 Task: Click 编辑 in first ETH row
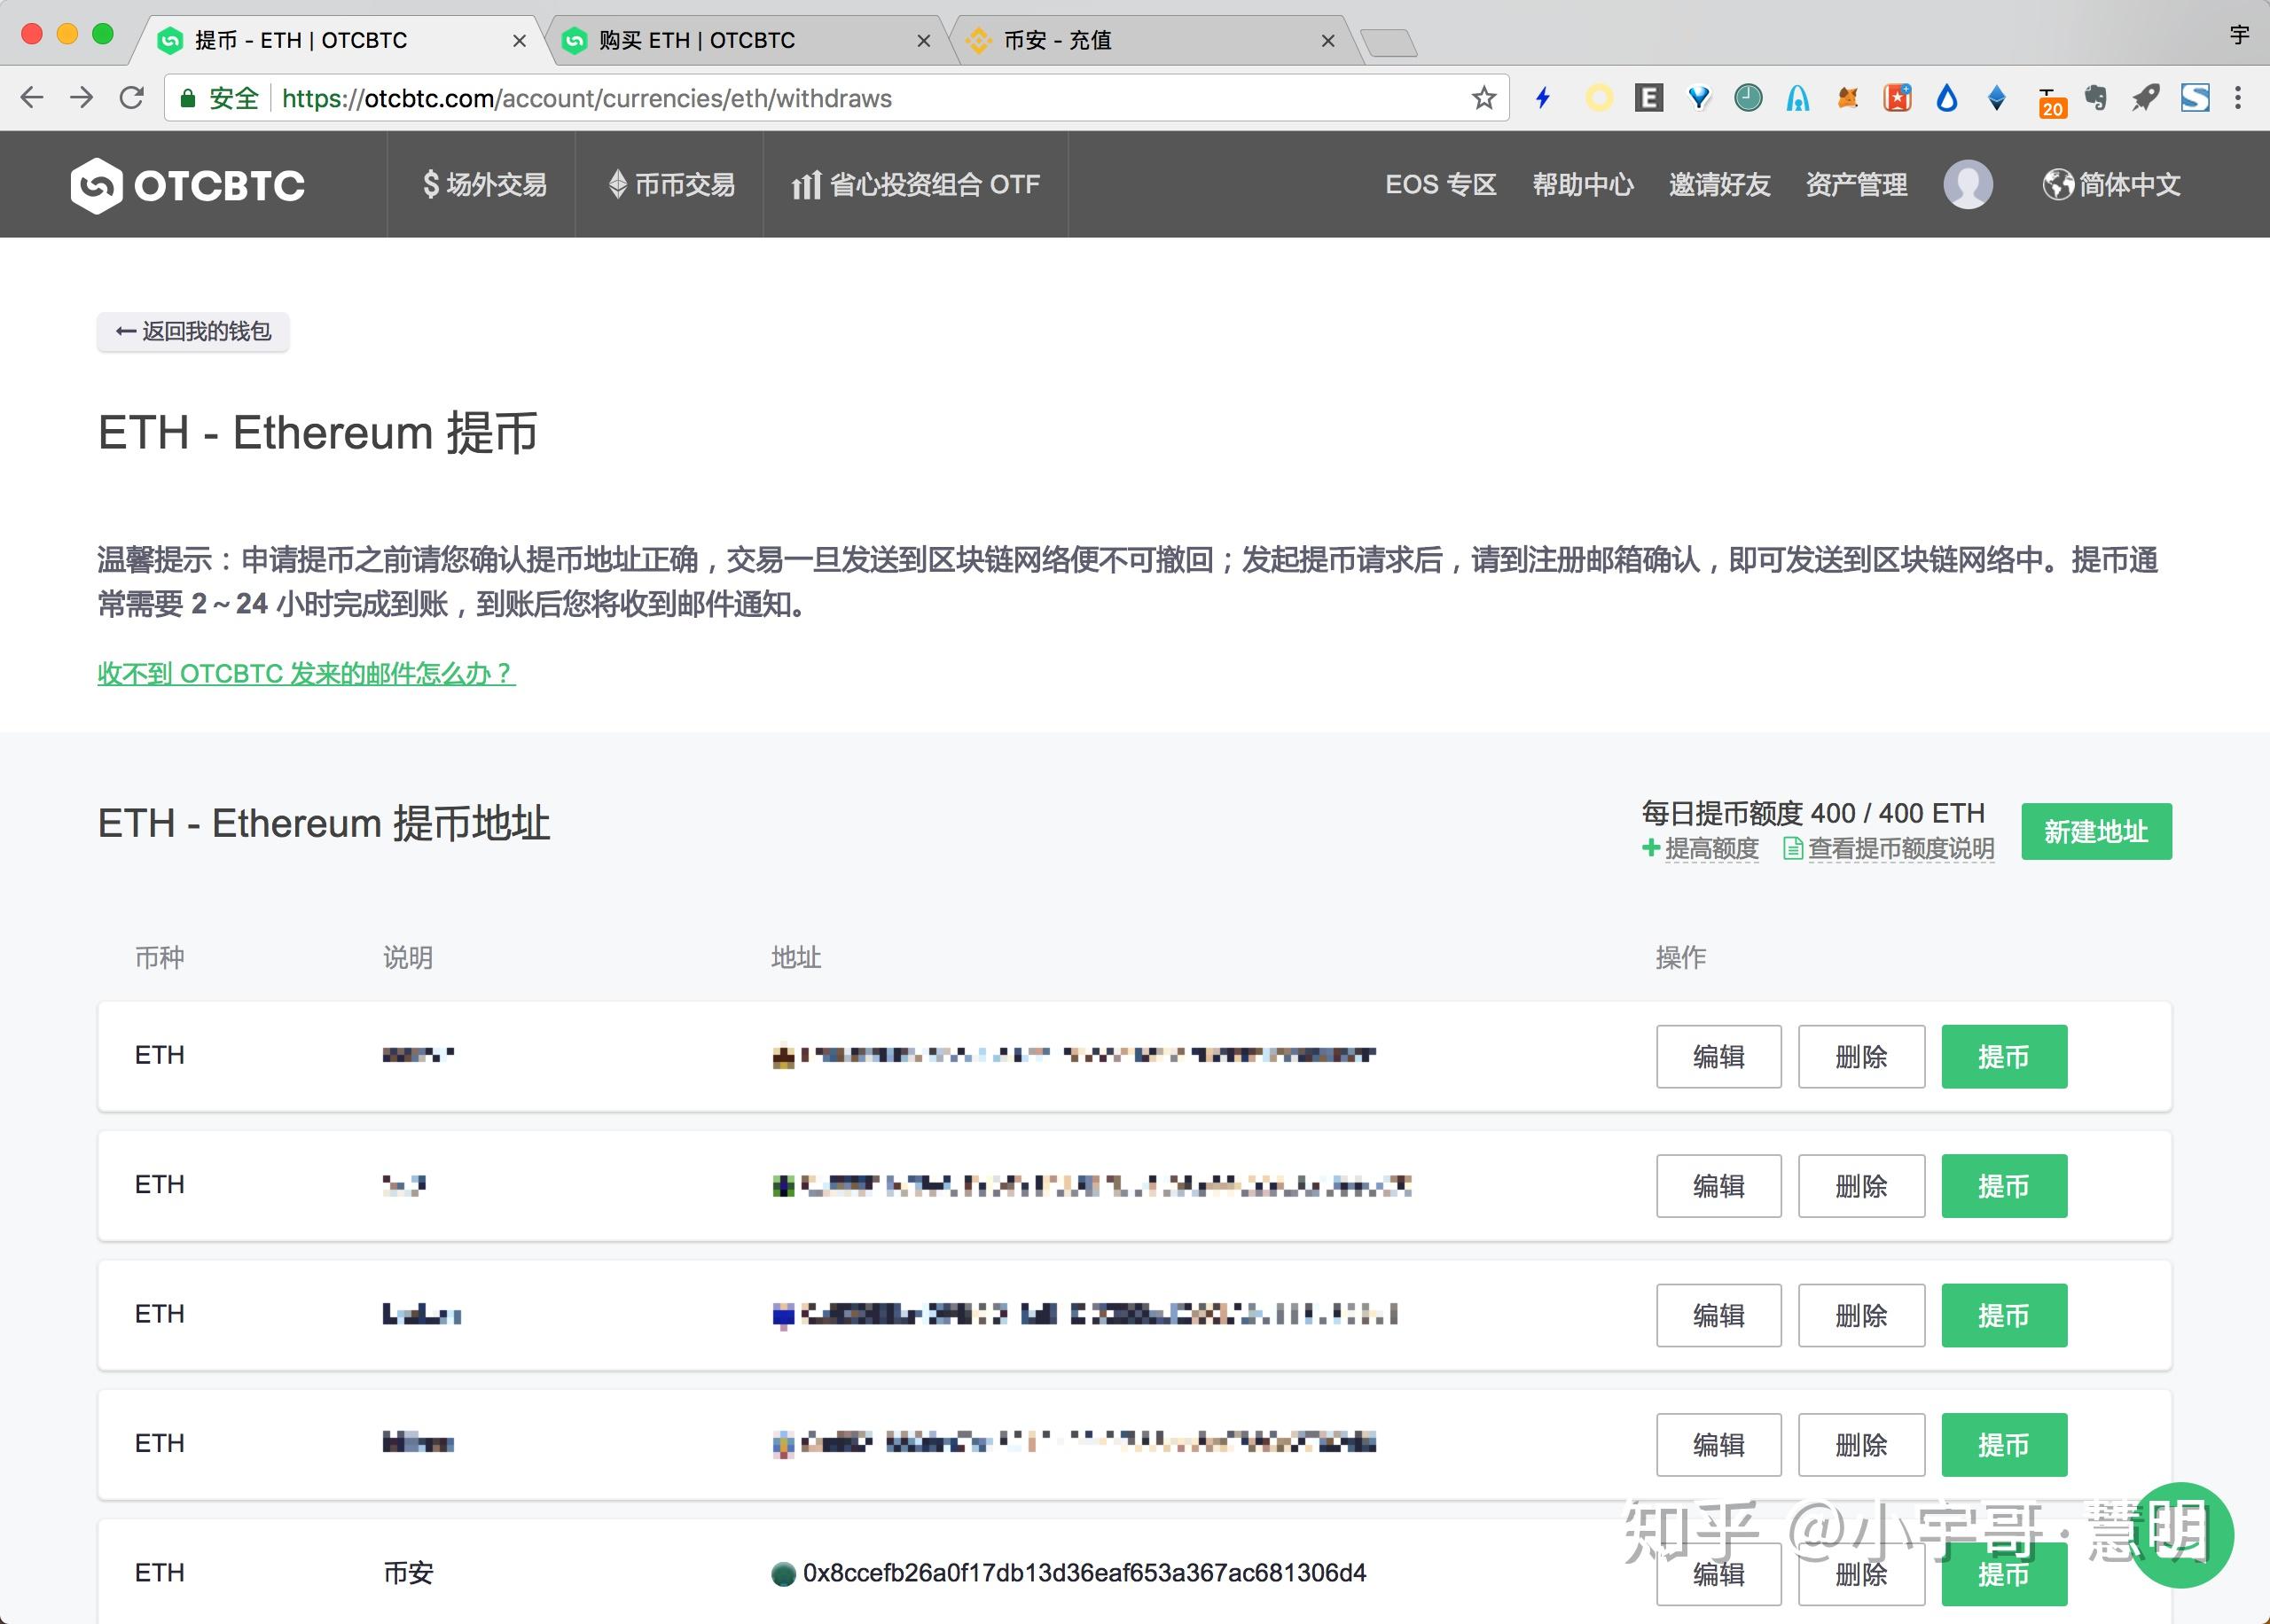1718,1056
